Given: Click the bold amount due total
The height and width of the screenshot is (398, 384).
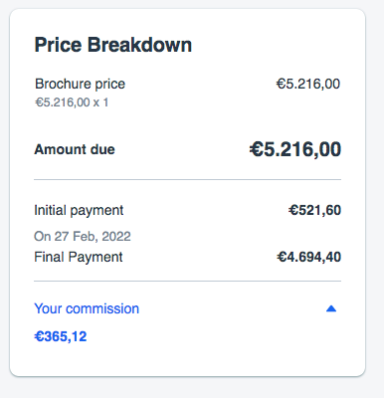Looking at the screenshot, I should pos(295,149).
